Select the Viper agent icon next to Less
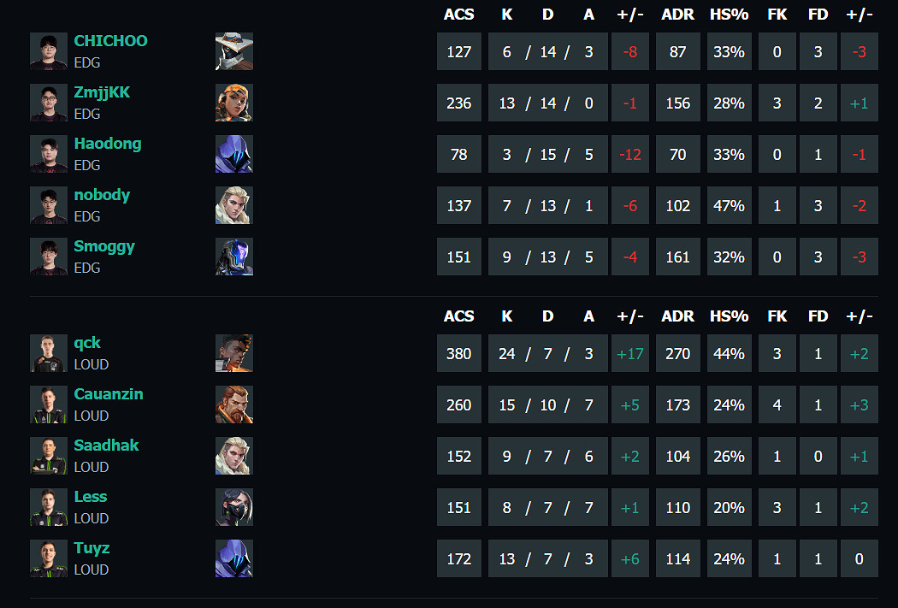 (233, 507)
